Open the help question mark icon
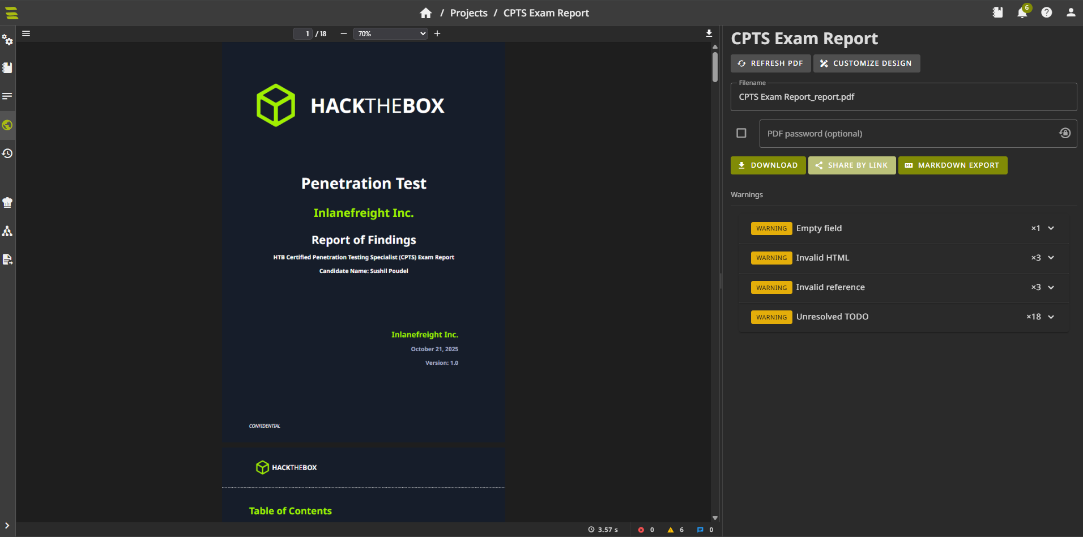This screenshot has width=1083, height=537. click(1046, 12)
